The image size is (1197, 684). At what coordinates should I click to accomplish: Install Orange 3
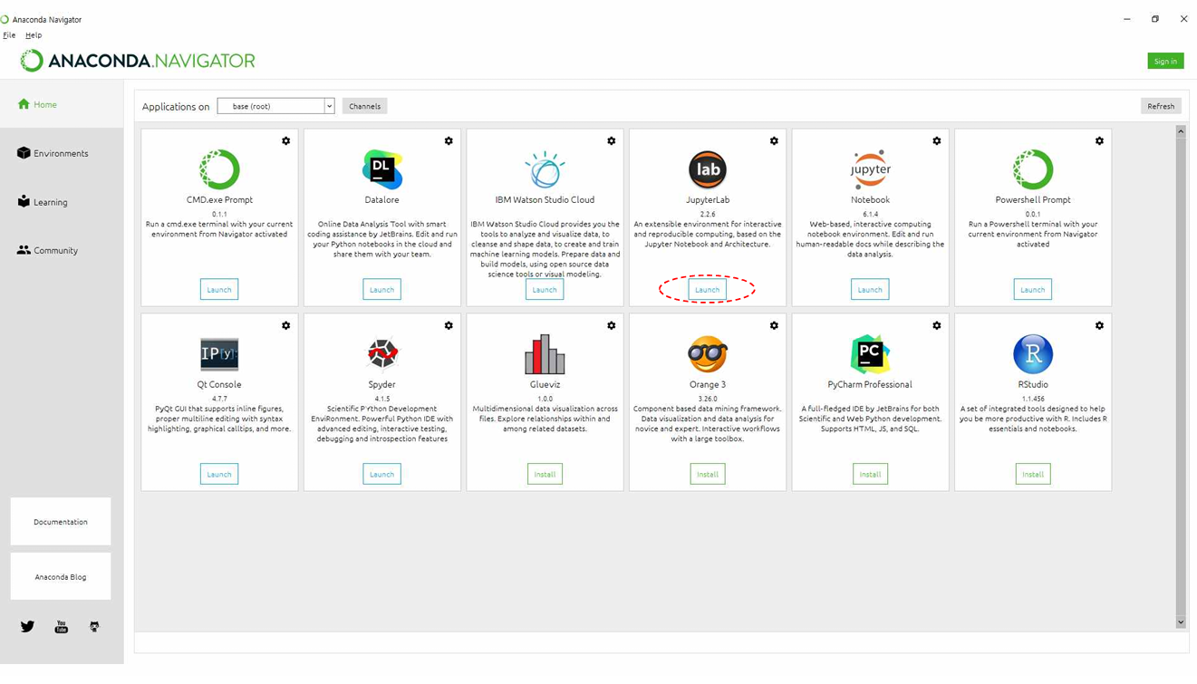click(707, 474)
